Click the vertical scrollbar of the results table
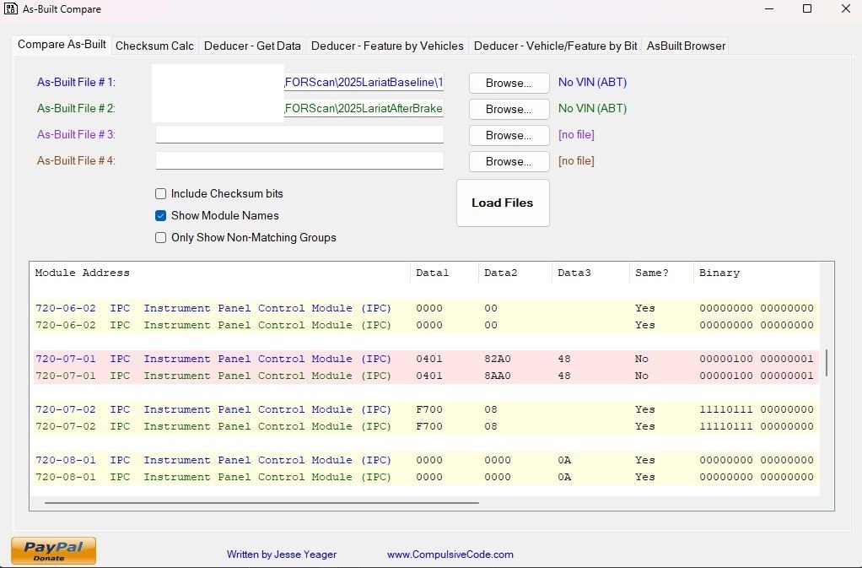This screenshot has width=862, height=568. point(825,363)
